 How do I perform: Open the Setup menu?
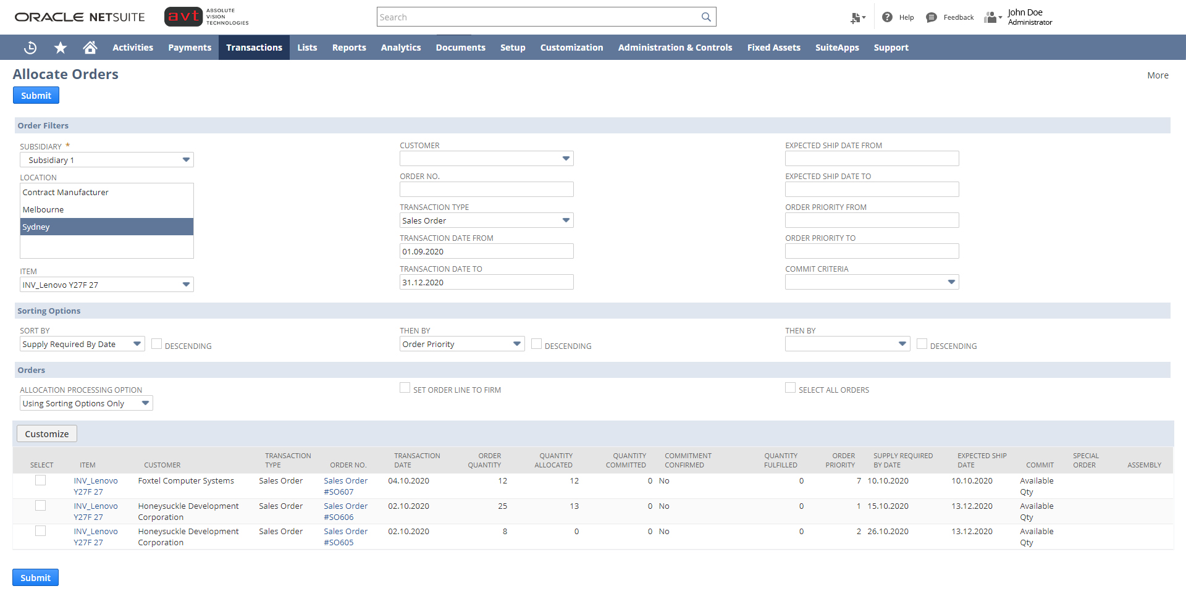tap(513, 47)
